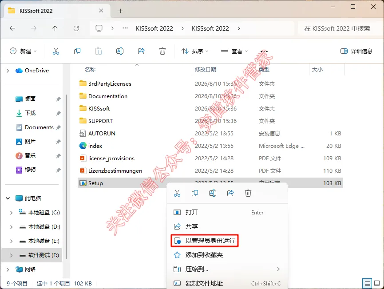Click the toolbar Cut icon
The height and width of the screenshot is (289, 384).
pyautogui.click(x=56, y=51)
